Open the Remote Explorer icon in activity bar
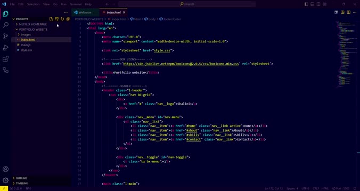360x191 pixels. coord(5,70)
